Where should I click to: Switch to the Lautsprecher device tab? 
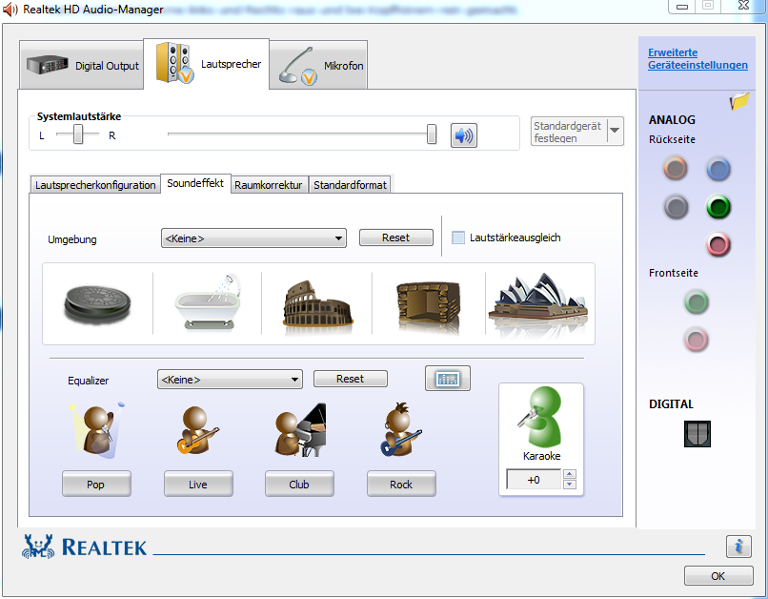[206, 64]
